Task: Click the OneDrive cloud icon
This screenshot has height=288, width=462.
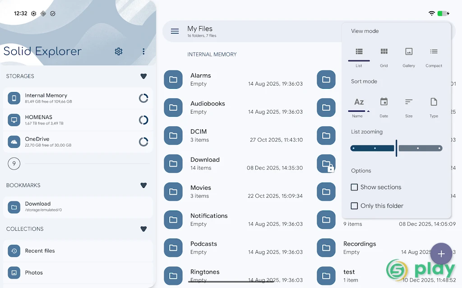Action: pos(14,142)
